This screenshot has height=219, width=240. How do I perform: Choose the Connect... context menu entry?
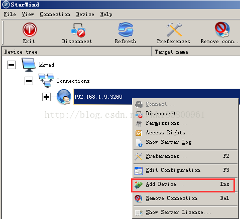click(185, 104)
